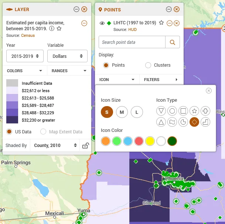Select the star icon type
Viewport: 225px width, 224px height.
(x=194, y=111)
